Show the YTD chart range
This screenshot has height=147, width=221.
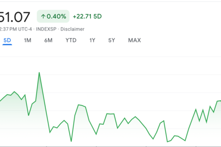click(71, 41)
